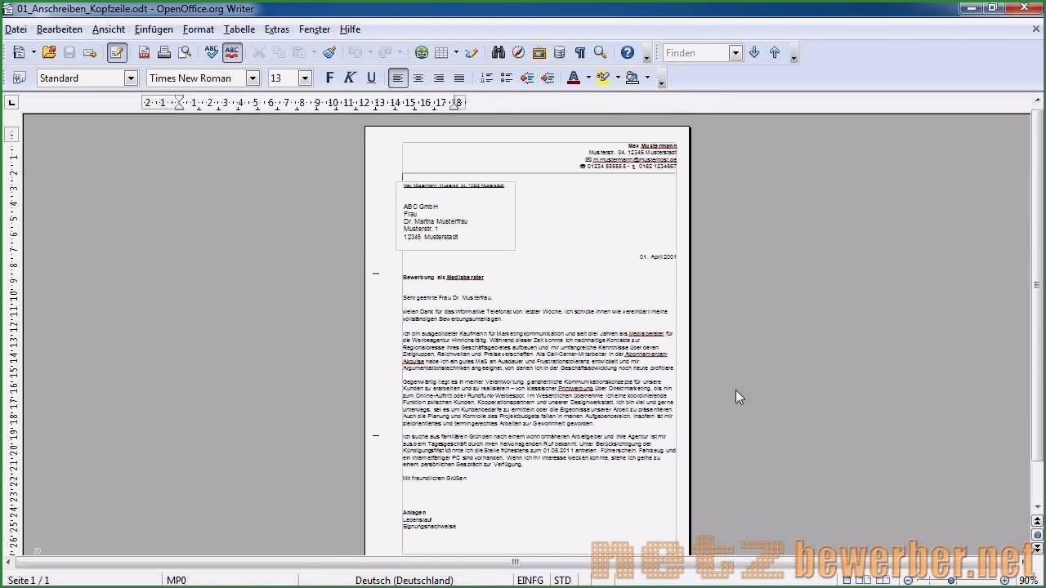Click EINFG insert mode in status bar
This screenshot has width=1046, height=588.
(530, 581)
